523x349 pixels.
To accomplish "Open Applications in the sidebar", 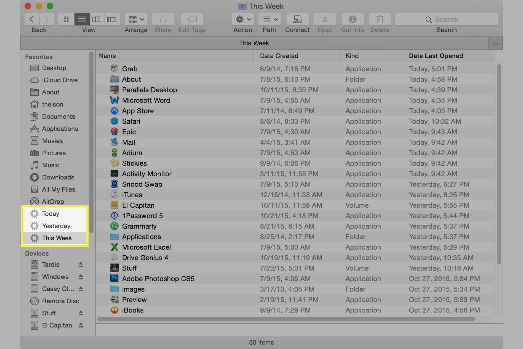I will (x=54, y=129).
